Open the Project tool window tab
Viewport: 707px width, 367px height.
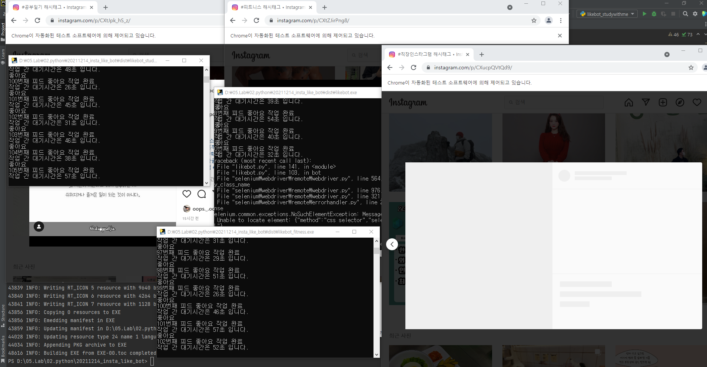tap(3, 32)
